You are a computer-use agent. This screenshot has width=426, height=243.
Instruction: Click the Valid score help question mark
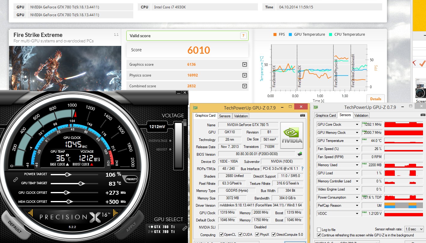(243, 36)
